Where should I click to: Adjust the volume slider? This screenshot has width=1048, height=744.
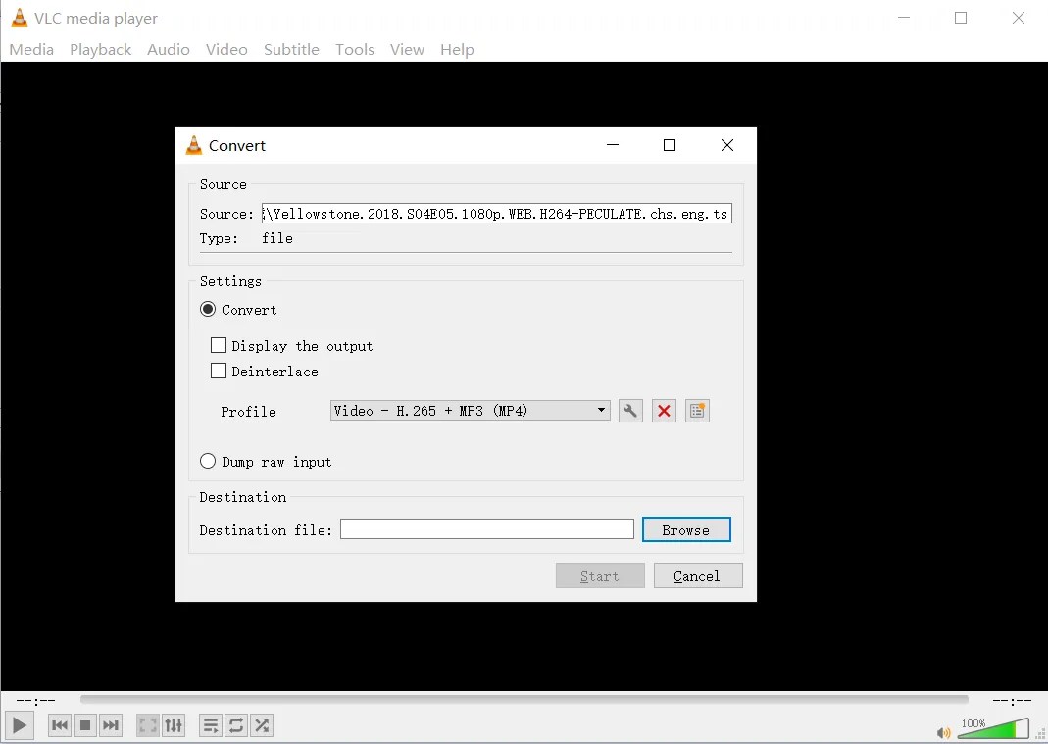992,729
